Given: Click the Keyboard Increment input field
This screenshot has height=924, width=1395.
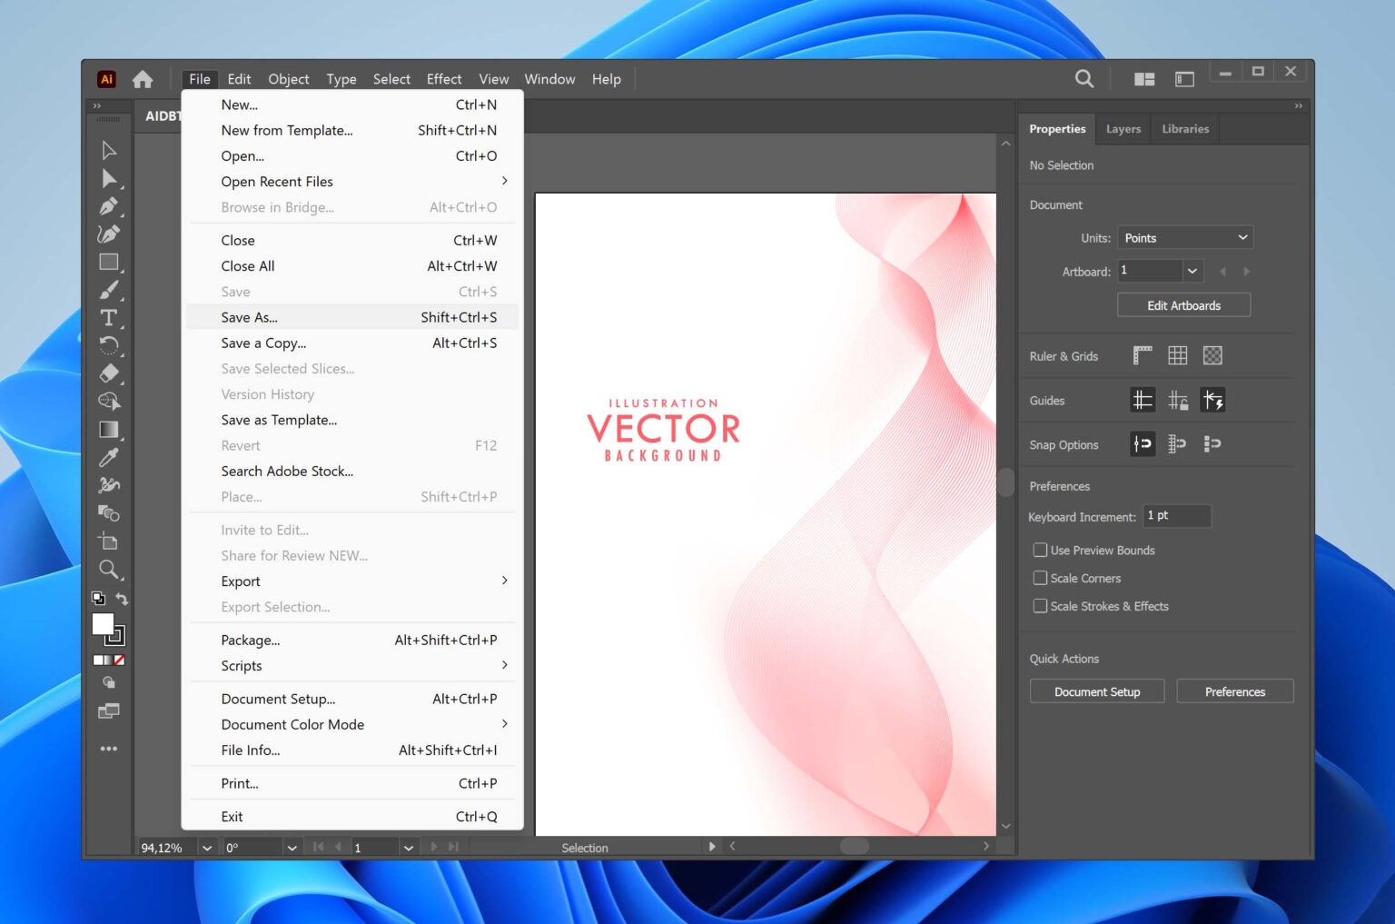Looking at the screenshot, I should (1176, 516).
